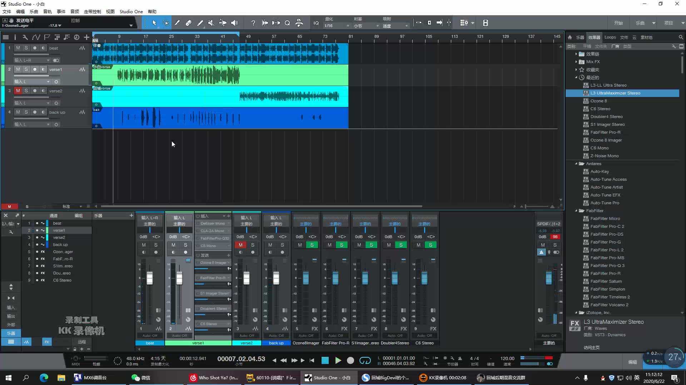This screenshot has height=385, width=686.
Task: Select the Eraser tool
Action: tap(188, 23)
